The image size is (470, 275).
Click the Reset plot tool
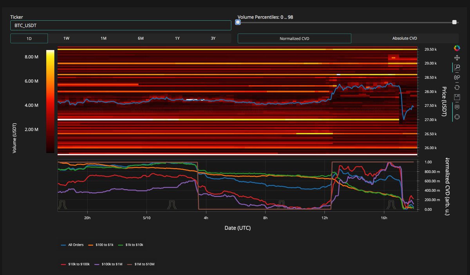(x=457, y=87)
